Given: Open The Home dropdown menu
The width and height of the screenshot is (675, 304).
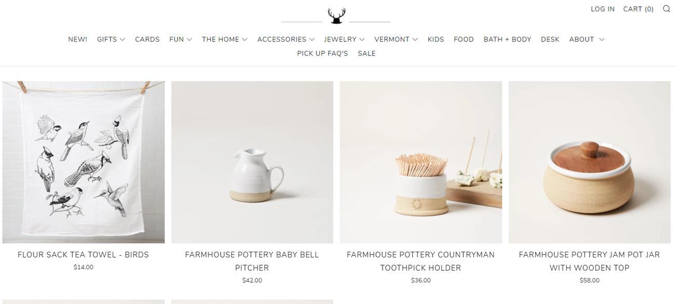Looking at the screenshot, I should 225,39.
